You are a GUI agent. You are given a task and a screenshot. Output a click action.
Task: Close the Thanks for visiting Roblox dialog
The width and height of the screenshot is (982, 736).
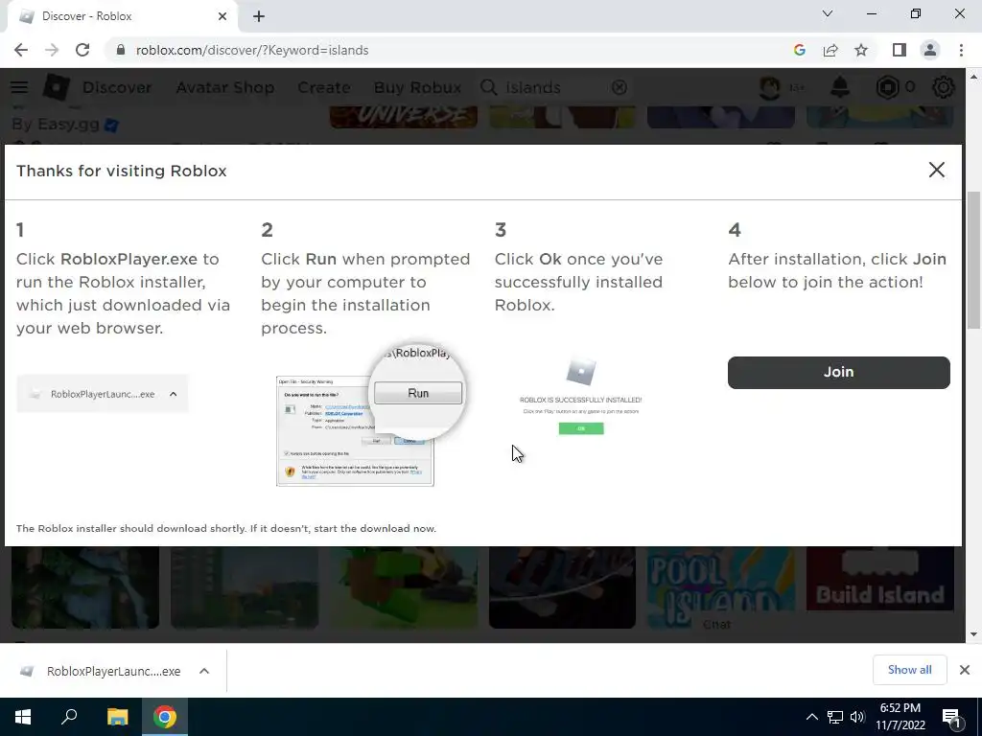(936, 170)
